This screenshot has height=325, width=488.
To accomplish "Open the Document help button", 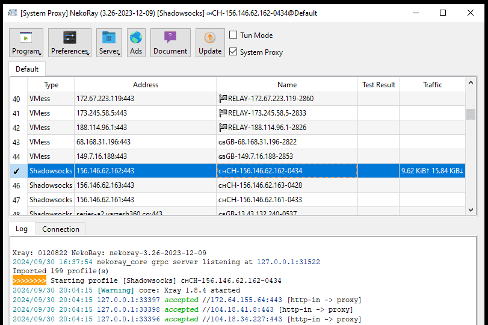I will 170,43.
